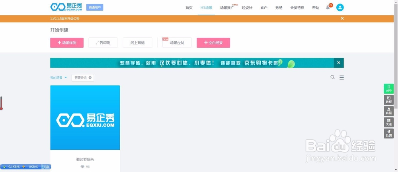Click the EQXIU.COM logo in header
Screen dimensions: 398x172
[66, 7]
